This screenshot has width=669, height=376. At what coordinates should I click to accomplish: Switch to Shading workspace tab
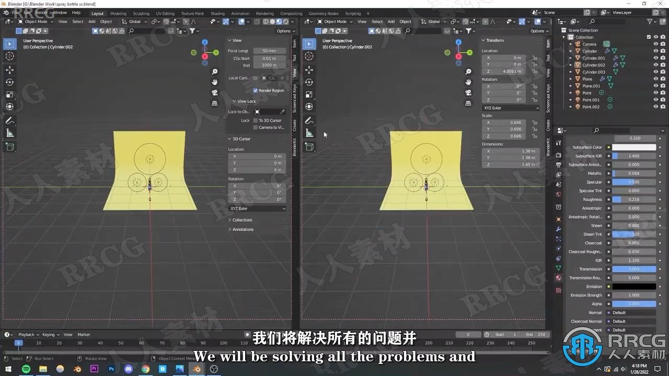pos(217,14)
